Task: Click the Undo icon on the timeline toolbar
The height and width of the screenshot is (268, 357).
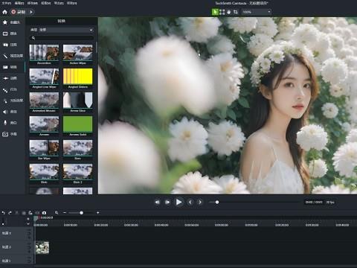Action: tap(4, 213)
